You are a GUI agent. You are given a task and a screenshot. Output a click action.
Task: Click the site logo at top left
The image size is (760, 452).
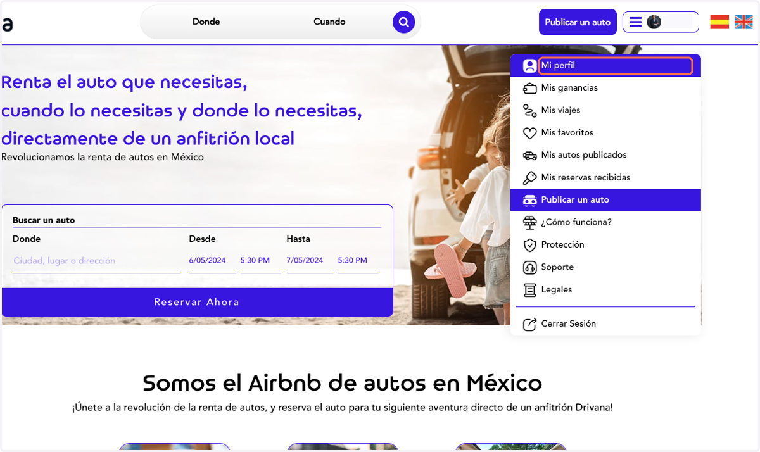point(7,24)
